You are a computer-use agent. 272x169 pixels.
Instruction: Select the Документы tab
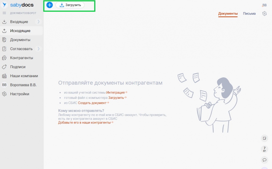[x=228, y=14]
